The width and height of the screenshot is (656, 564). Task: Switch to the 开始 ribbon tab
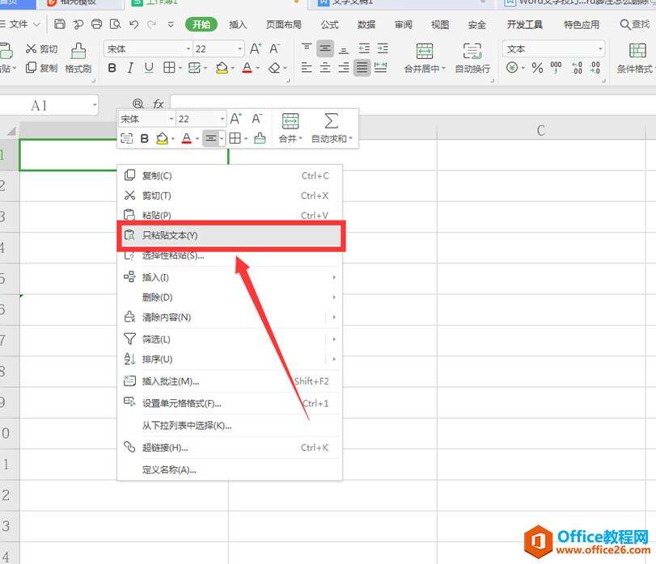coord(201,24)
